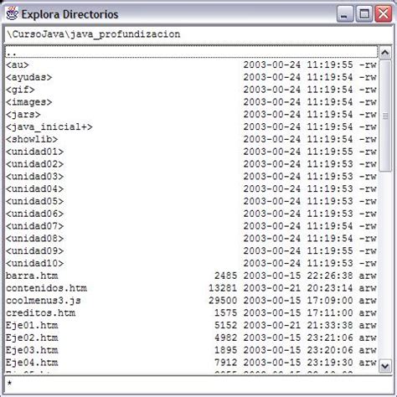Select the coolmenus3.js file row

coord(192,301)
